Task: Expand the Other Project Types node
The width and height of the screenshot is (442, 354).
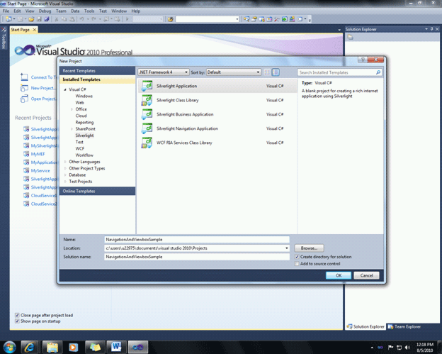Action: coord(65,169)
